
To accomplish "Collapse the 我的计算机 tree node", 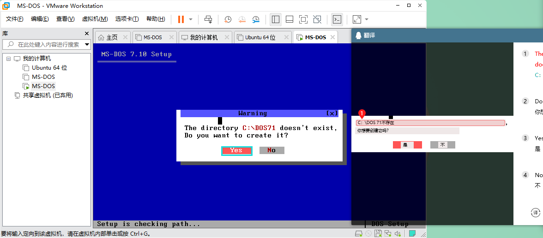I will click(8, 59).
